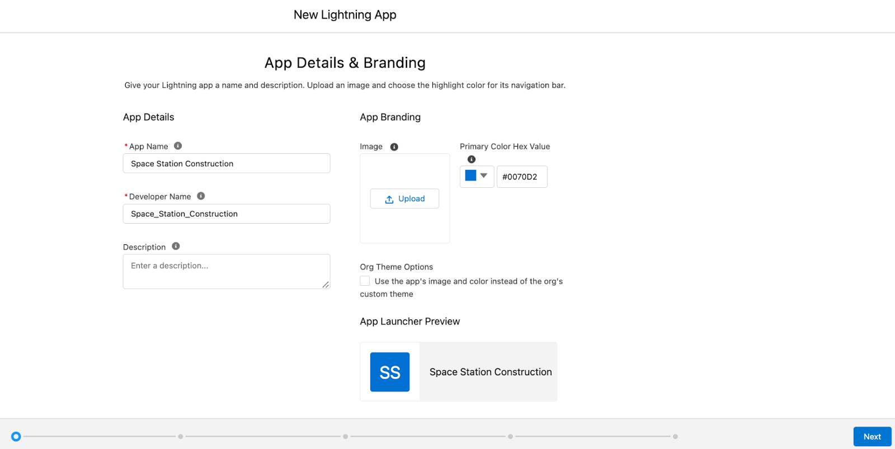Click the Primary Color Hex Value info icon
895x449 pixels.
pos(472,159)
